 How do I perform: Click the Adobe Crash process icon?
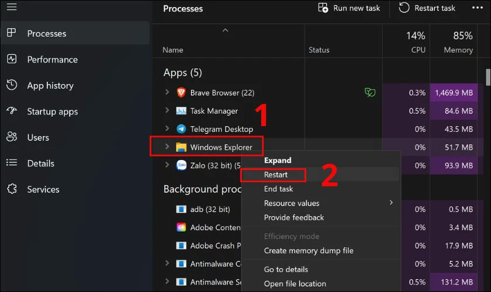[181, 245]
